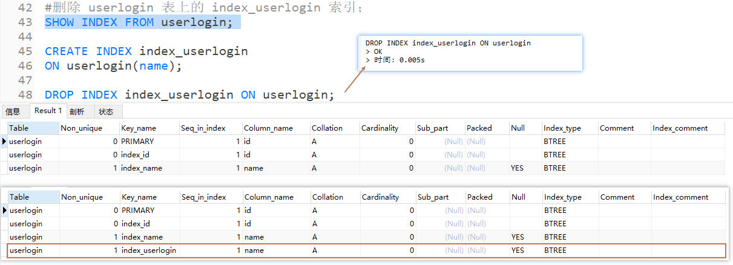
Task: Click the DROP INDEX result message popup
Action: [x=470, y=53]
